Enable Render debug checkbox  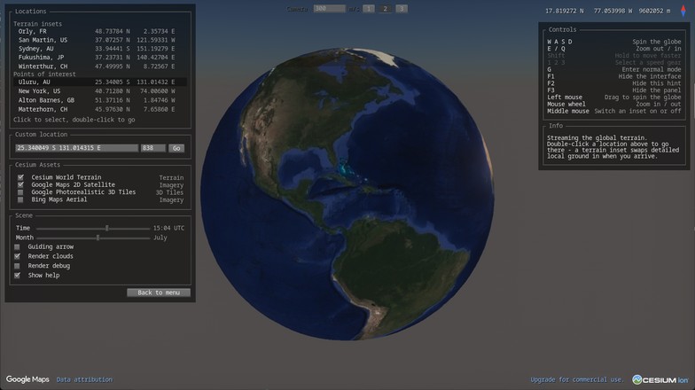pos(18,266)
